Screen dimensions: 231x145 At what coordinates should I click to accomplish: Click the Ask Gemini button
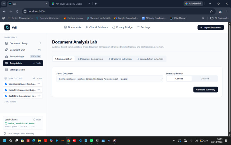pos(193,3)
